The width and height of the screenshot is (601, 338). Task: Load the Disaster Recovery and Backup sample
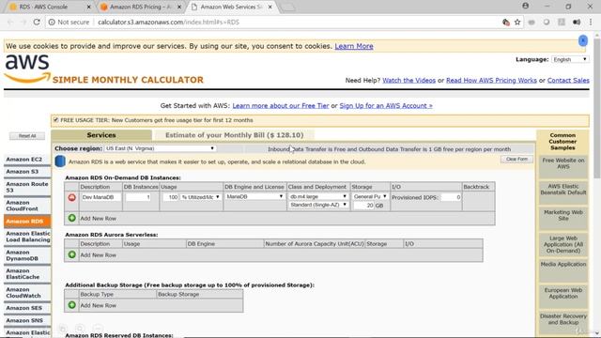click(563, 323)
